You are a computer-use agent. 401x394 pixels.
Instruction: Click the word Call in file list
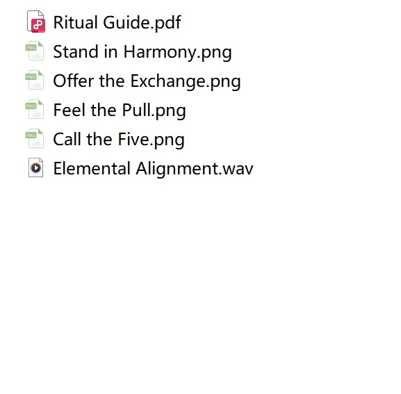point(67,140)
